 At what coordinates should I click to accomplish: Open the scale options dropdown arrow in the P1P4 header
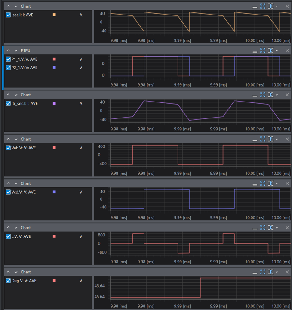coord(277,51)
